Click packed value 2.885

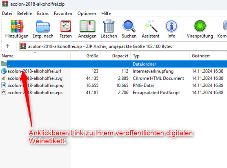click(x=123, y=78)
